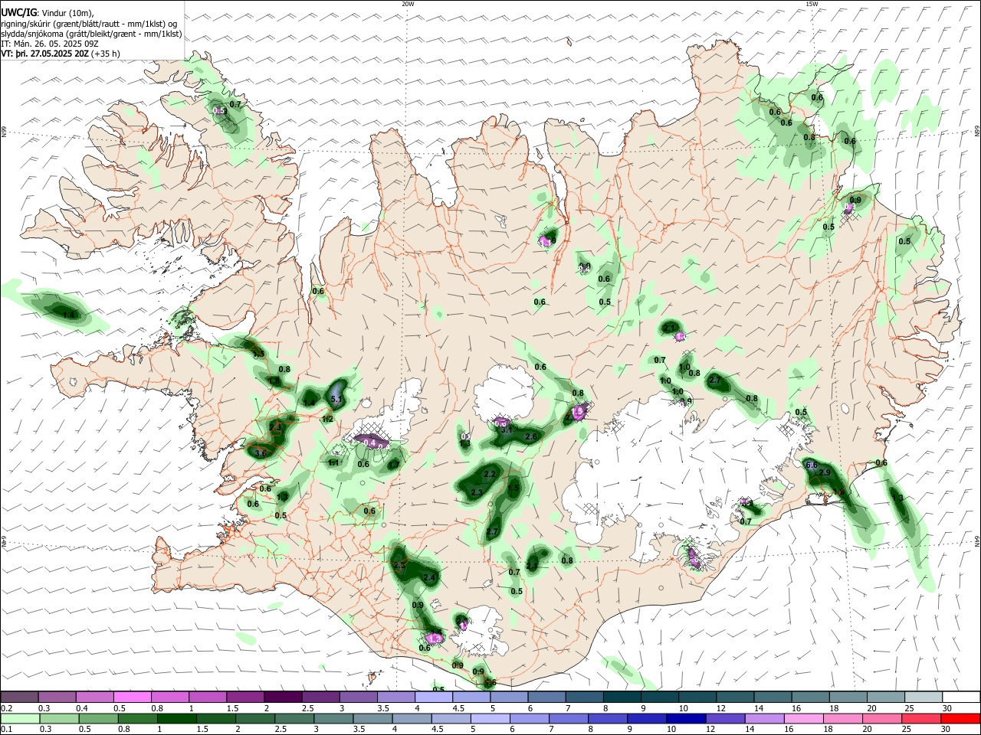This screenshot has width=981, height=735.
Task: Select the '2.1' precipitation value on map
Action: (668, 328)
